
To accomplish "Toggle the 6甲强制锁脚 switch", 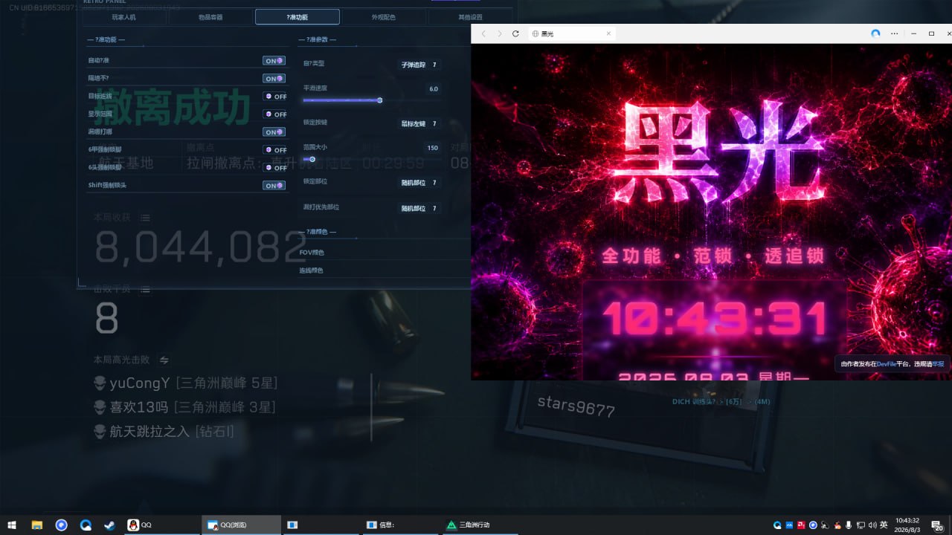I will [275, 150].
